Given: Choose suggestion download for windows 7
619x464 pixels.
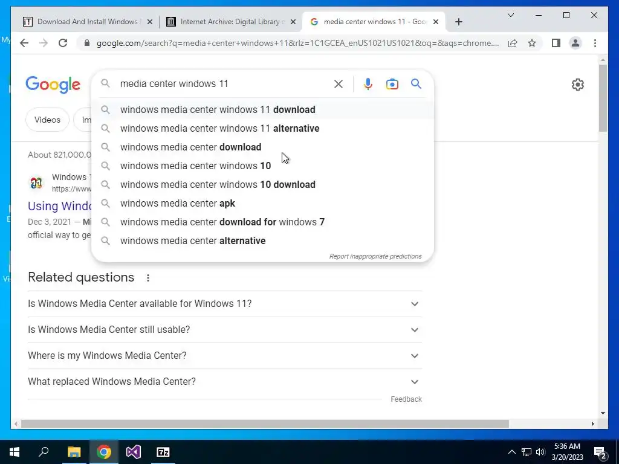Looking at the screenshot, I should (x=262, y=222).
